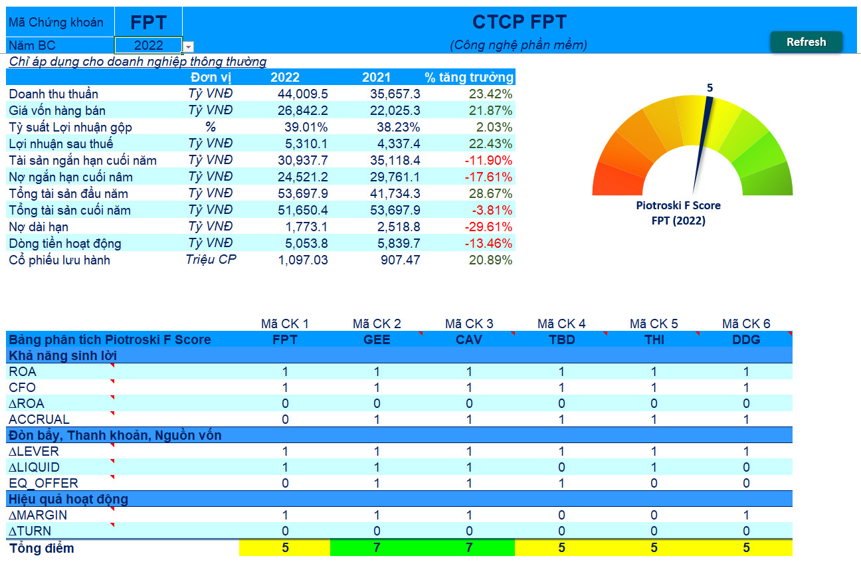Select growth percentage 23.42% cell

[491, 94]
